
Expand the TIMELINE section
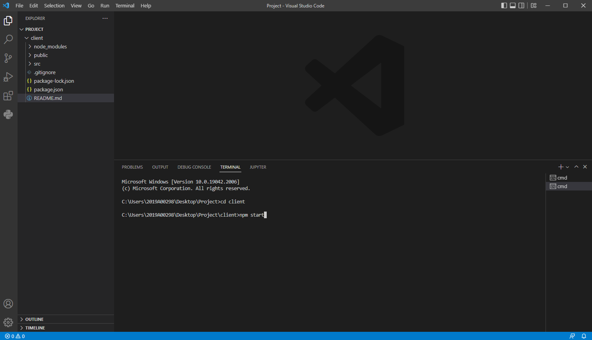pos(66,328)
